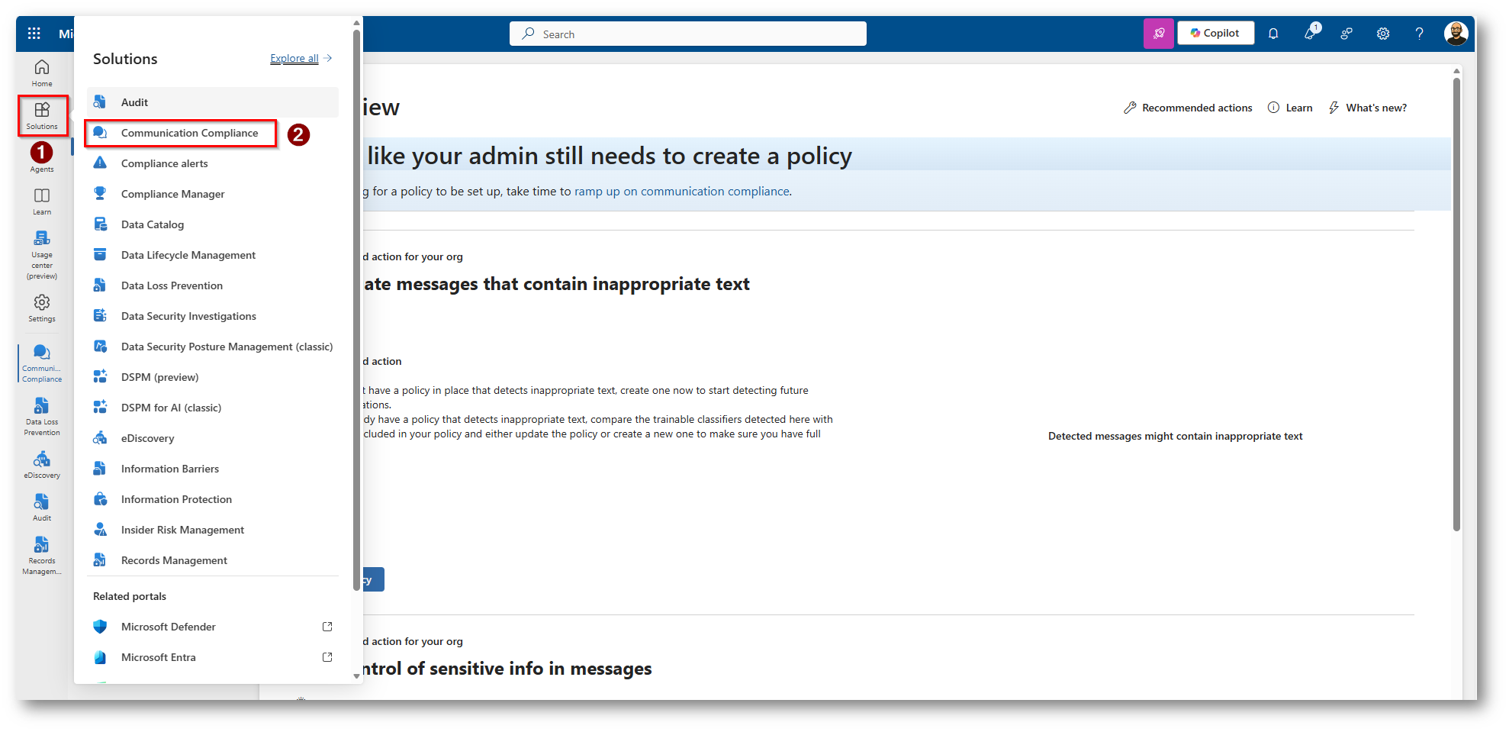
Task: Choose Data Loss Prevention from Solutions menu
Action: pos(172,285)
